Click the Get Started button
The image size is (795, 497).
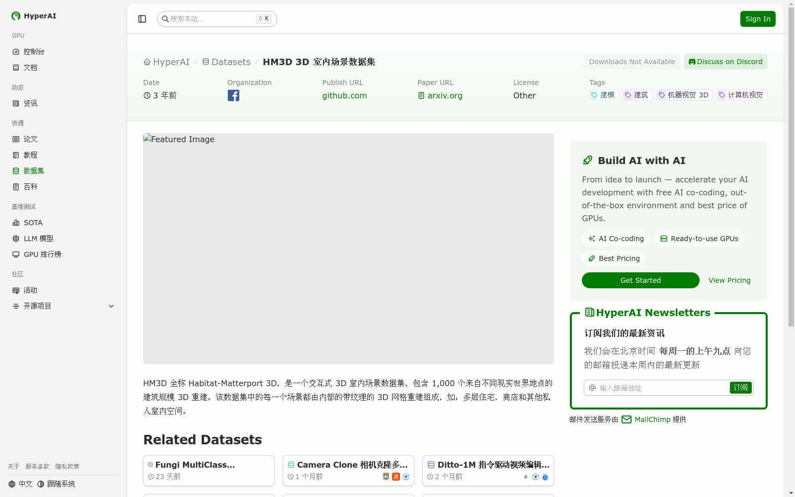(x=640, y=280)
